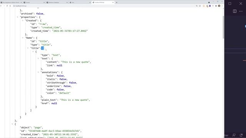Click the "strikethrough" key

[56, 83]
